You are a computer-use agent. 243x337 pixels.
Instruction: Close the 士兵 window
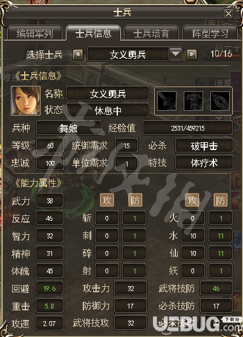tap(228, 14)
